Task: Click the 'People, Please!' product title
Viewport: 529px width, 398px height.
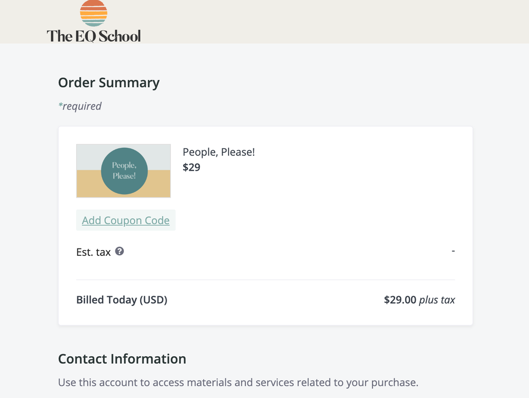Action: coord(218,152)
